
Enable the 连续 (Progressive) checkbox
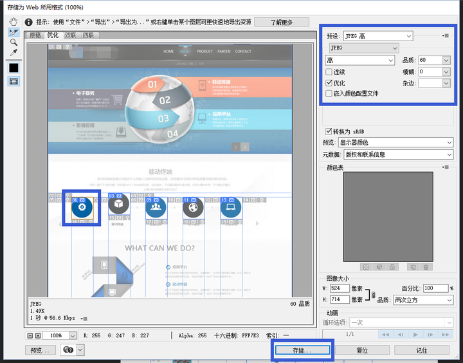[329, 71]
